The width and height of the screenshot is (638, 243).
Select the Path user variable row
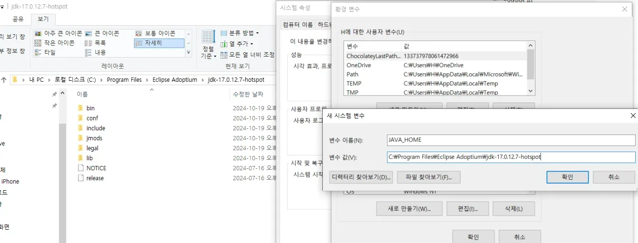436,74
